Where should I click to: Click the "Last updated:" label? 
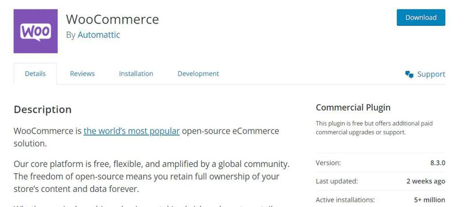click(337, 181)
